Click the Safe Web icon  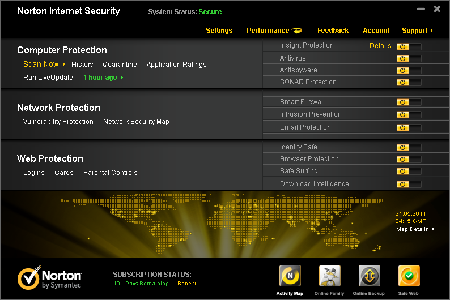(x=409, y=276)
